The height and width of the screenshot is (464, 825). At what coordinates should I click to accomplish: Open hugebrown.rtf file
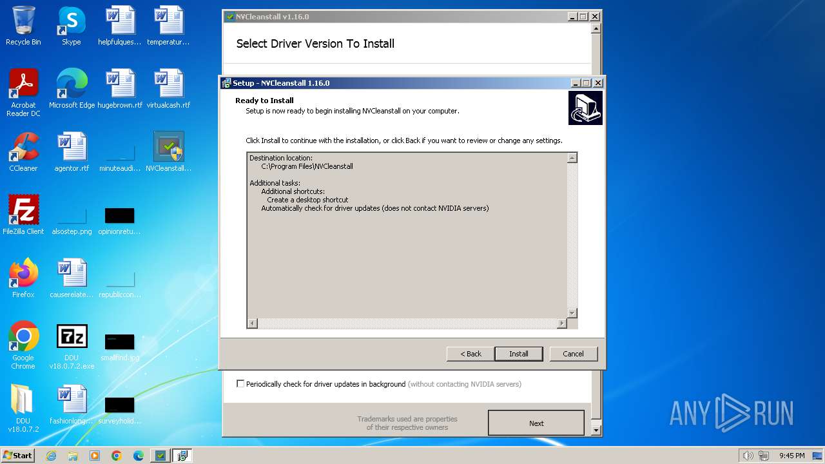[x=120, y=89]
